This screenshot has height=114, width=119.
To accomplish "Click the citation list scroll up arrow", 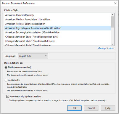I will coord(112,15).
